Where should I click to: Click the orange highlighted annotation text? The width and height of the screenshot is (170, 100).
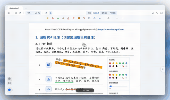pos(79,64)
